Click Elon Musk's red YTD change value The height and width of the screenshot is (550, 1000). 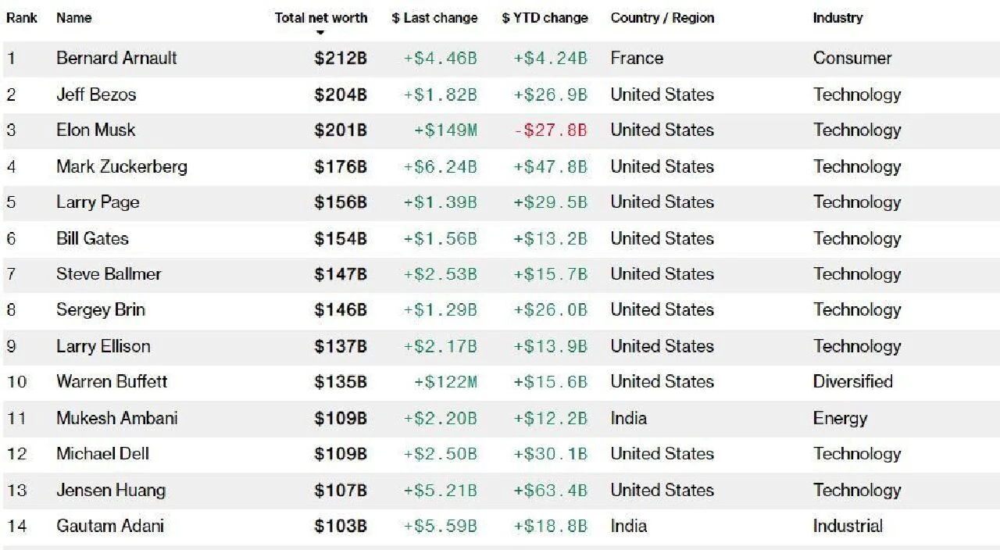click(x=550, y=130)
